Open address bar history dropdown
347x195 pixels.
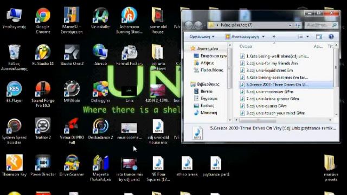point(290,25)
